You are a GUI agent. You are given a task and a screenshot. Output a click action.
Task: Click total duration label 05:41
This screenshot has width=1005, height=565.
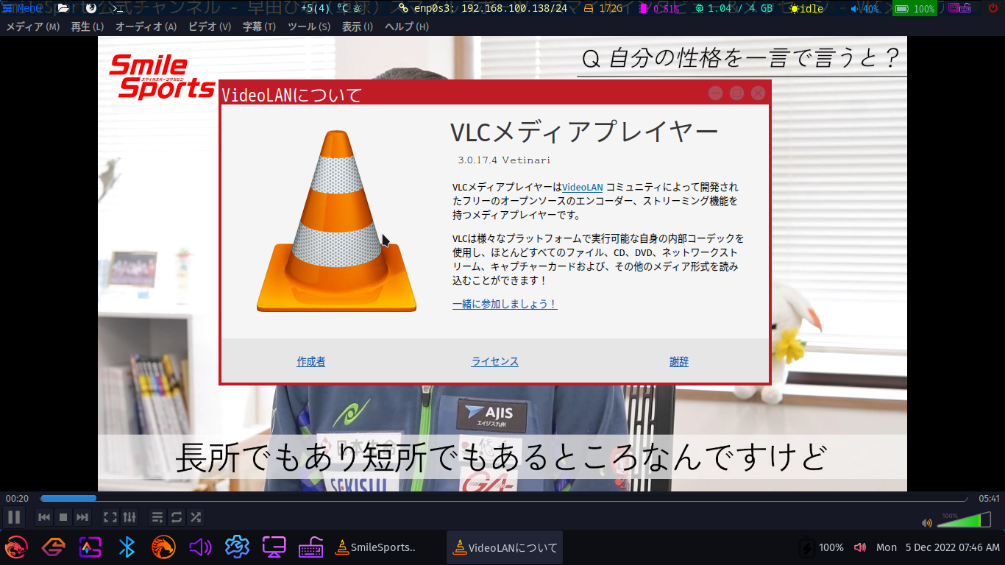[x=989, y=499]
